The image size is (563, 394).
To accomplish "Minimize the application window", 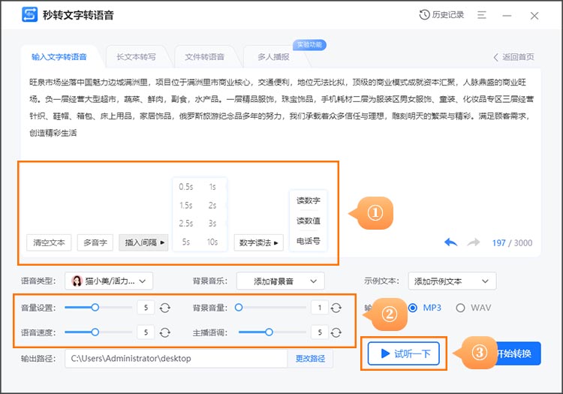I will [507, 16].
